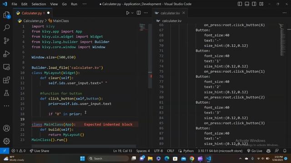The height and width of the screenshot is (163, 291).
Task: Toggle the secondary side bar
Action: click(254, 4)
